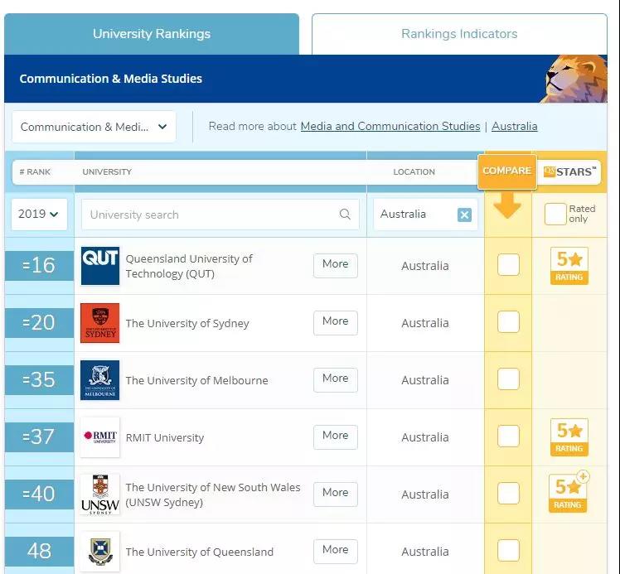Tick compare checkbox for QUT
Screen dimensions: 620x574
[x=508, y=265]
